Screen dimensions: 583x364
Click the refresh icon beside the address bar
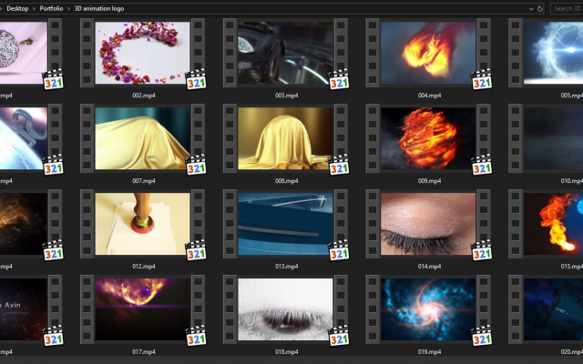[x=540, y=8]
